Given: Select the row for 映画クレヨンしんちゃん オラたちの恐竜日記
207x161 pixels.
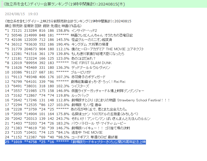Looking at the screenshot, I should [x=69, y=35].
